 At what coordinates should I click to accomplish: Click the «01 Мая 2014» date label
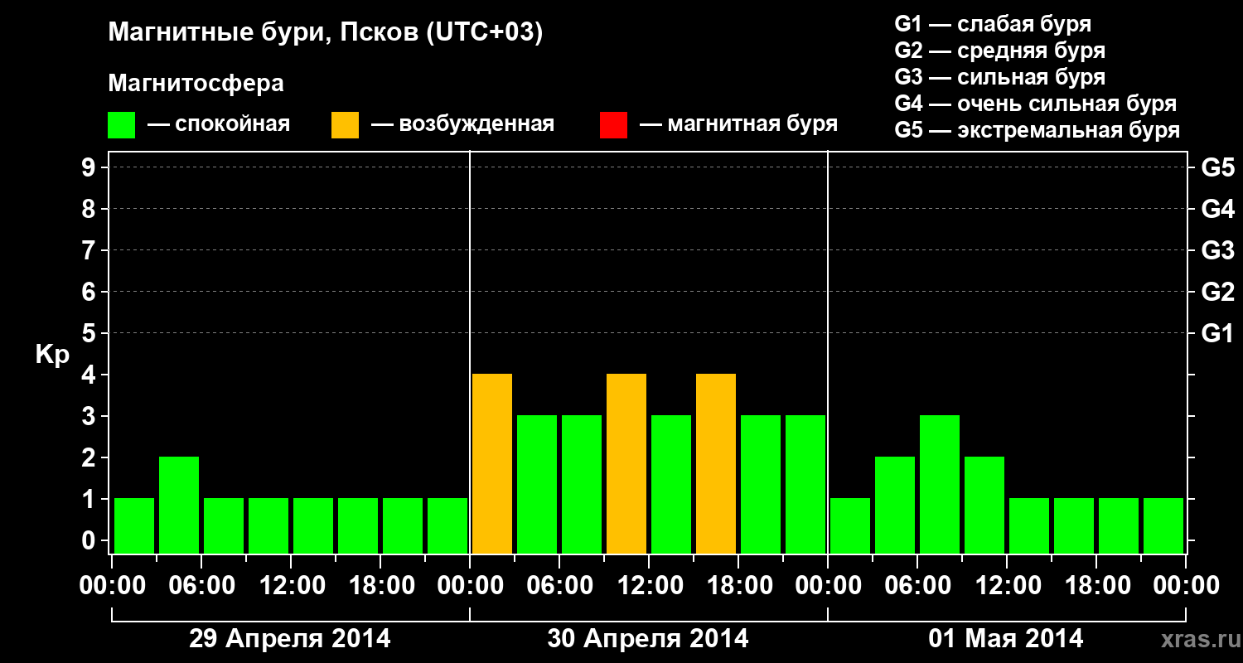click(1006, 638)
